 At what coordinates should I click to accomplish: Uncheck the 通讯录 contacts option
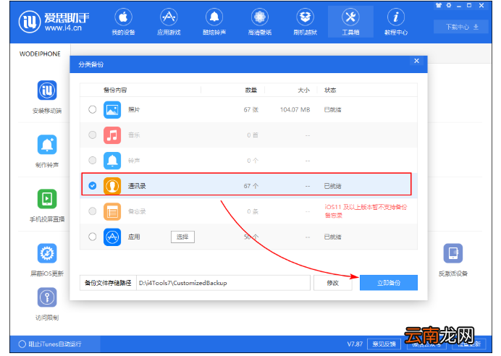(x=93, y=185)
